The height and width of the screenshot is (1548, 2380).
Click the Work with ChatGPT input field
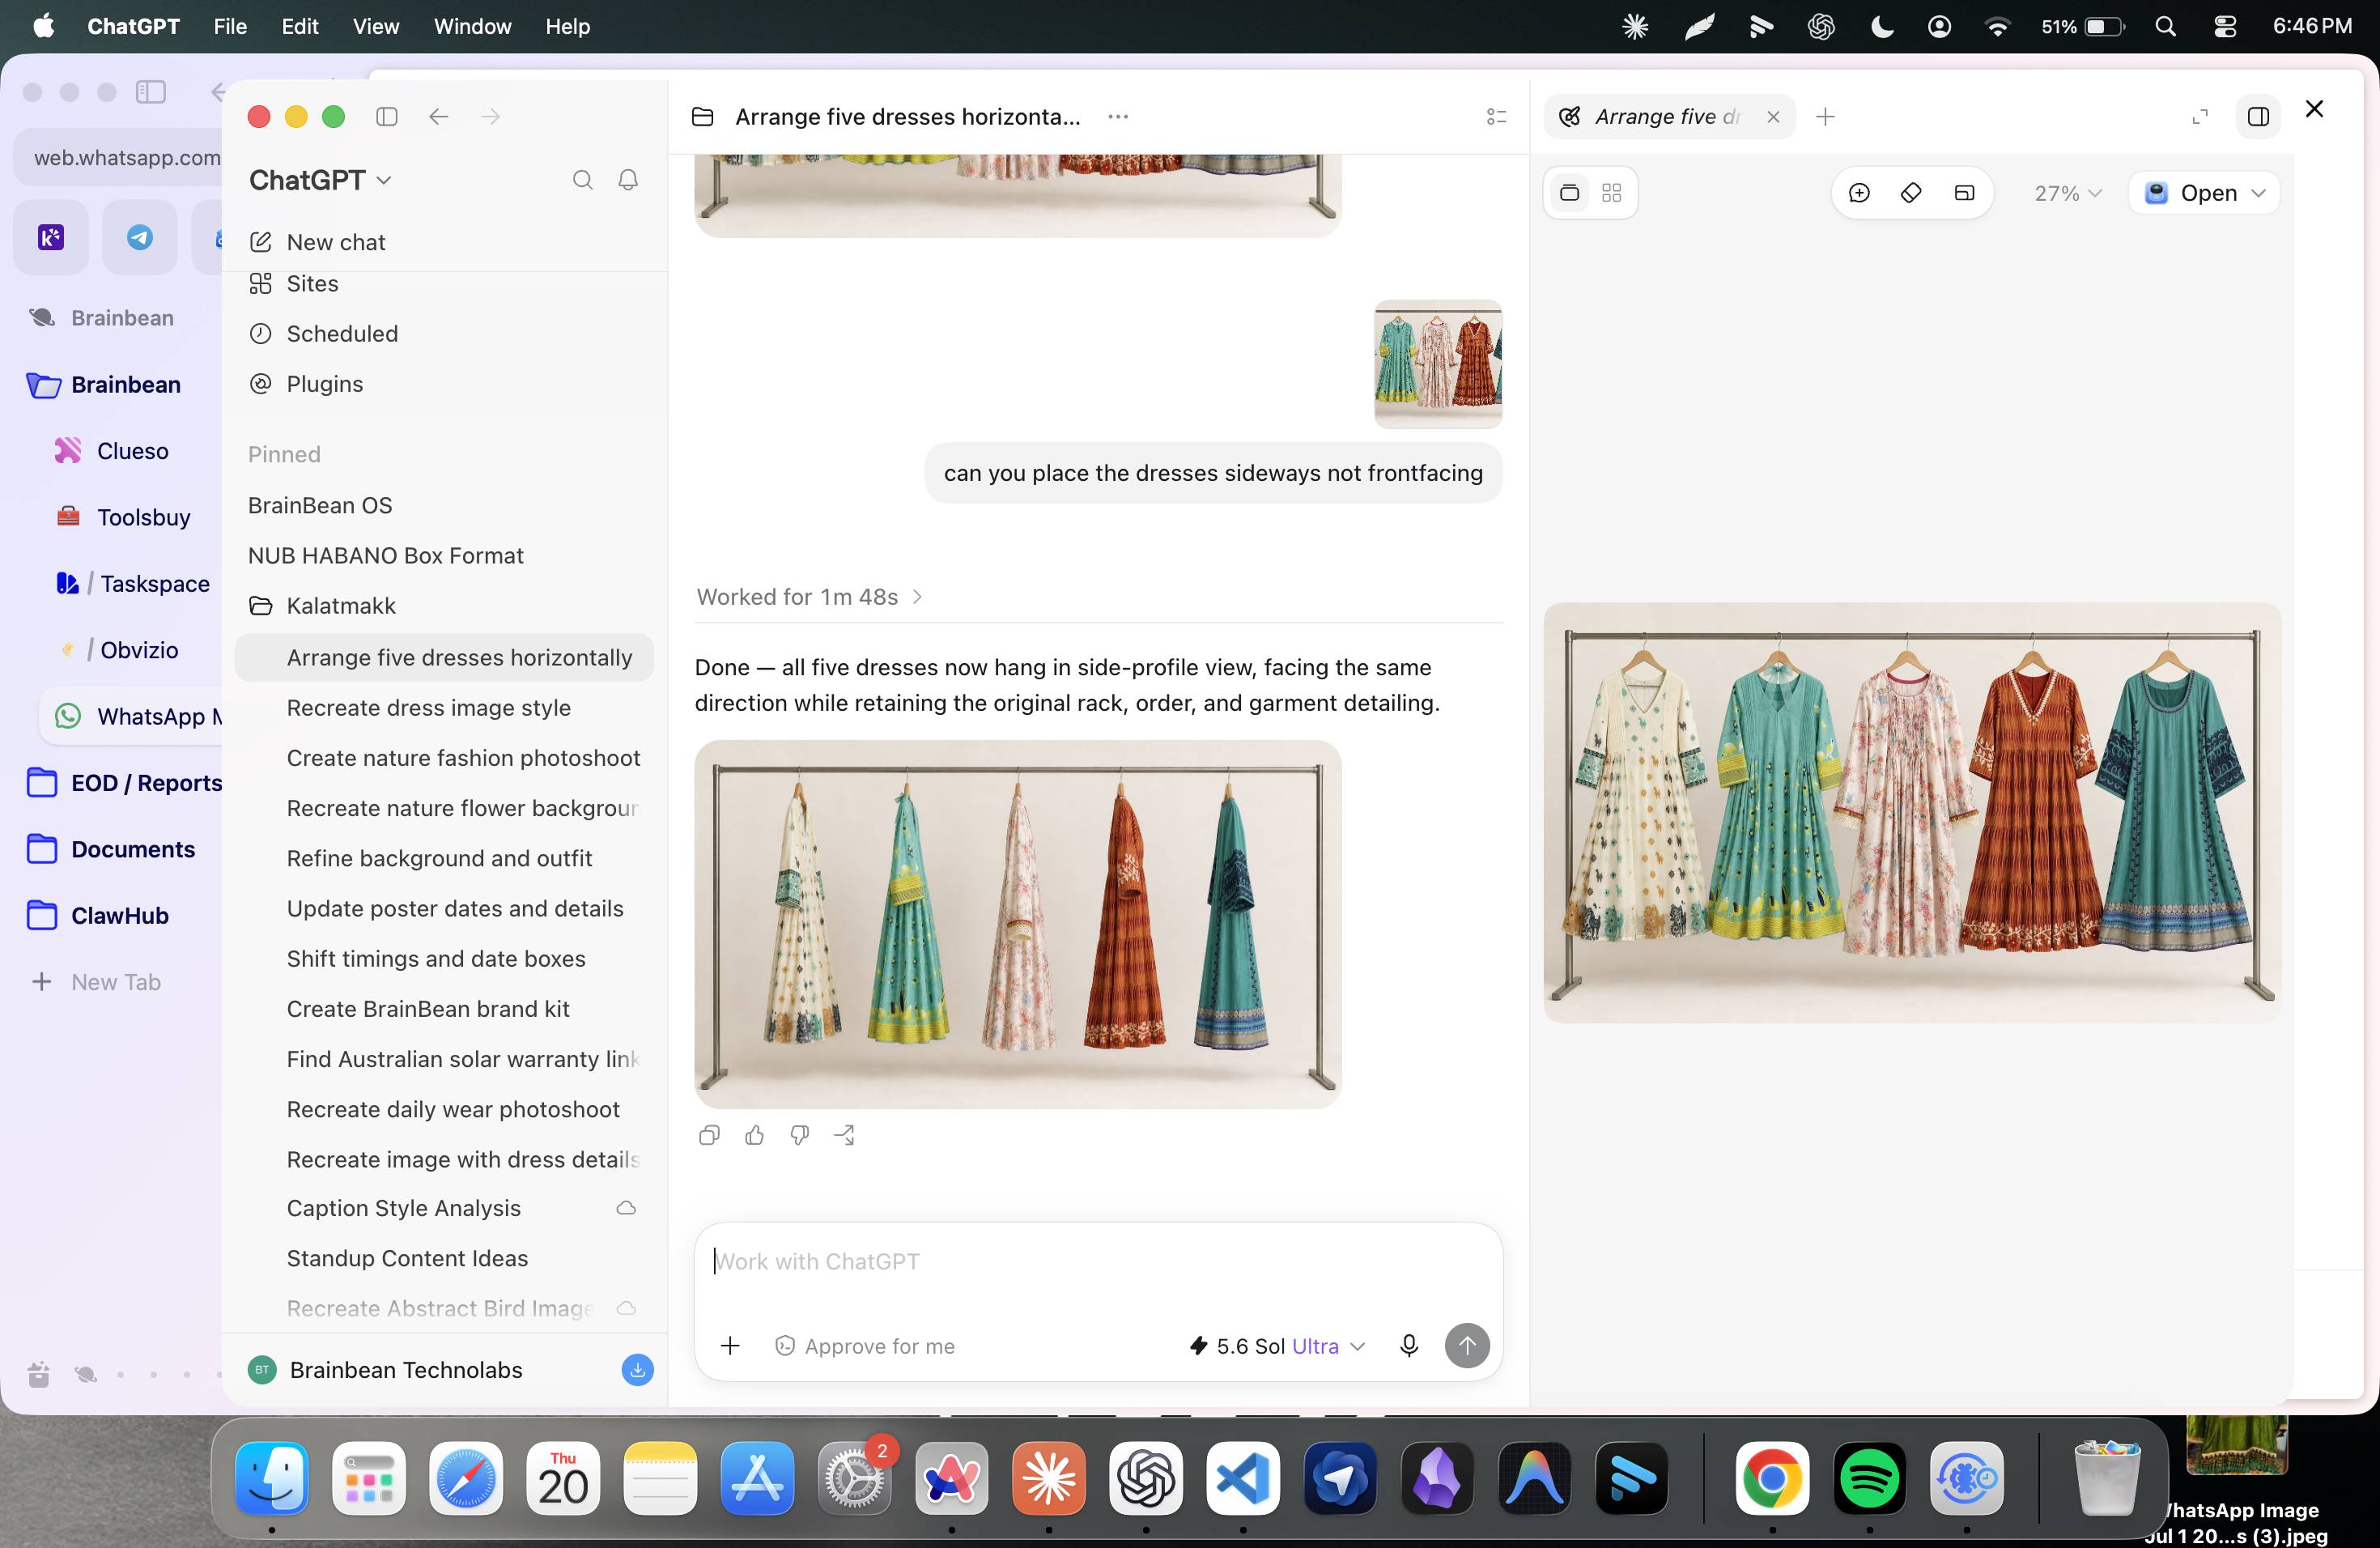1098,1262
